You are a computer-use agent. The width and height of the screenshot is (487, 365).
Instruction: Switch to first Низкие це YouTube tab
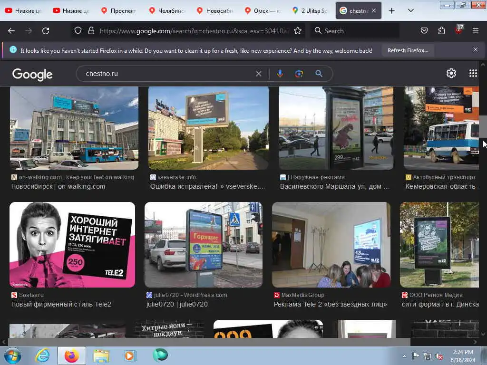23,11
